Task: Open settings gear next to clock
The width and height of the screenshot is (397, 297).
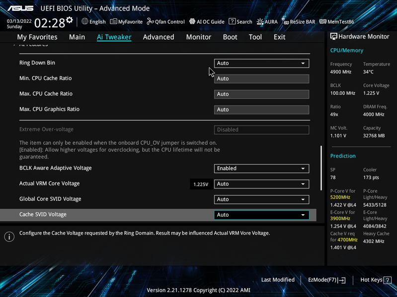Action: [x=70, y=20]
